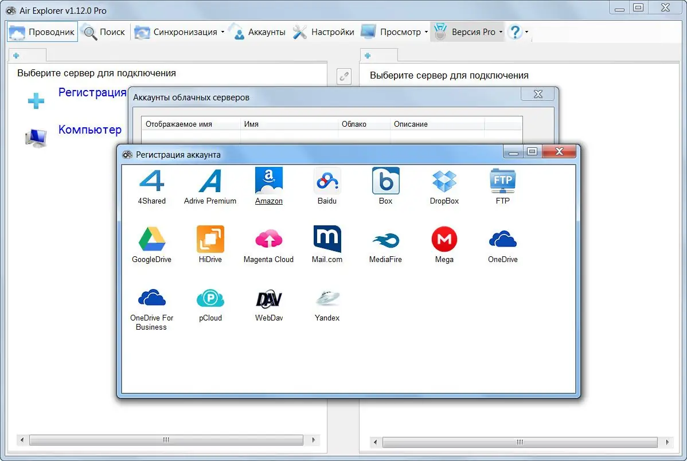Viewport: 687px width, 461px height.
Task: Expand the Синхронизация dropdown arrow
Action: tap(223, 32)
